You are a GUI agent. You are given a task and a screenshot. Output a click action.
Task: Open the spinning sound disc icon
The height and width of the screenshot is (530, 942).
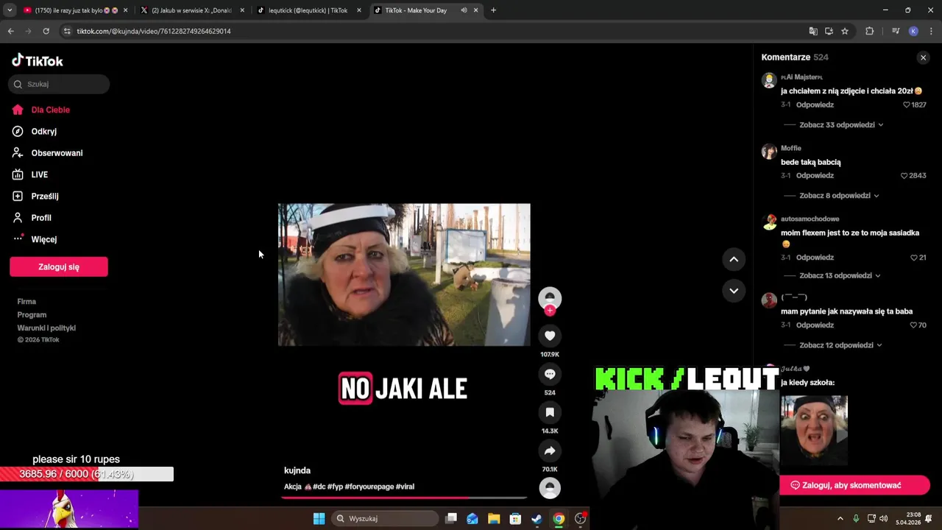pos(550,488)
